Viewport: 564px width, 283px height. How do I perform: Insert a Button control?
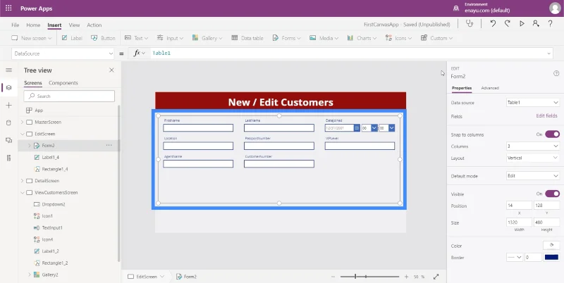click(x=103, y=38)
